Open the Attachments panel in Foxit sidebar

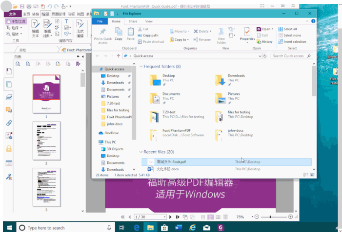[9, 123]
